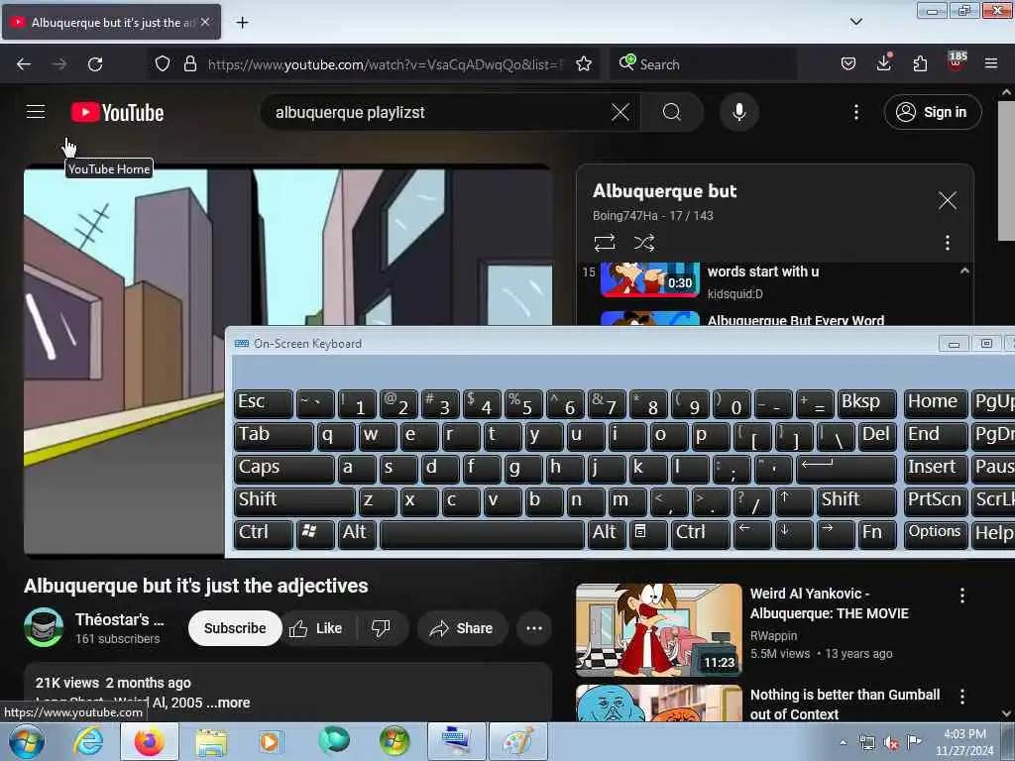Click the Sign in button
Image resolution: width=1015 pixels, height=761 pixels.
(932, 113)
